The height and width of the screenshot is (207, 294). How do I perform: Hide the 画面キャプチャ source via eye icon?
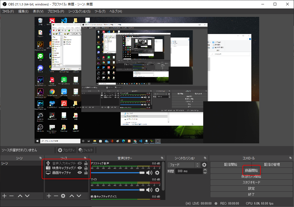(x=80, y=172)
